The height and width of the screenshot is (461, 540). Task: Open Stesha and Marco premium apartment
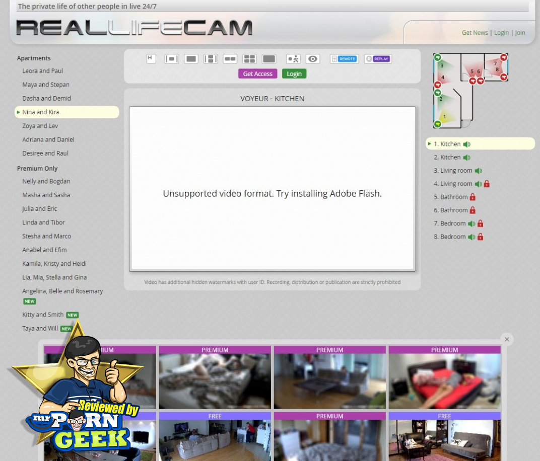(x=46, y=237)
